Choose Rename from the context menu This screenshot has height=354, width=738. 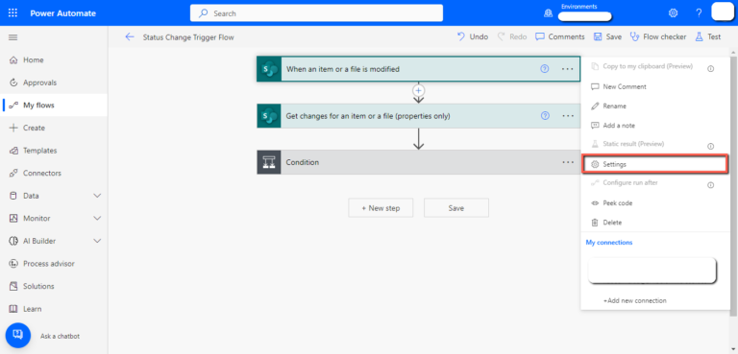point(608,106)
